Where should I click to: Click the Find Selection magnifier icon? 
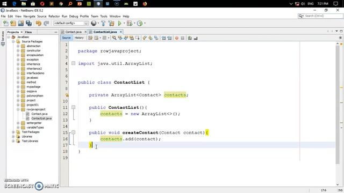tap(114, 38)
